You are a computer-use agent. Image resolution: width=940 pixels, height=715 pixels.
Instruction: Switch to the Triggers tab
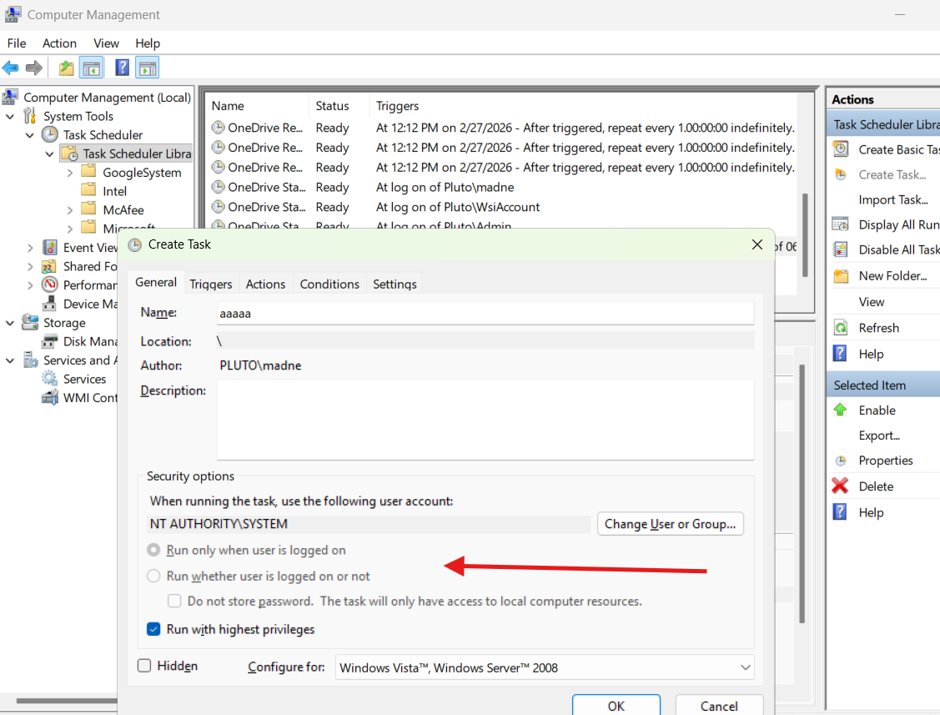[x=210, y=284]
